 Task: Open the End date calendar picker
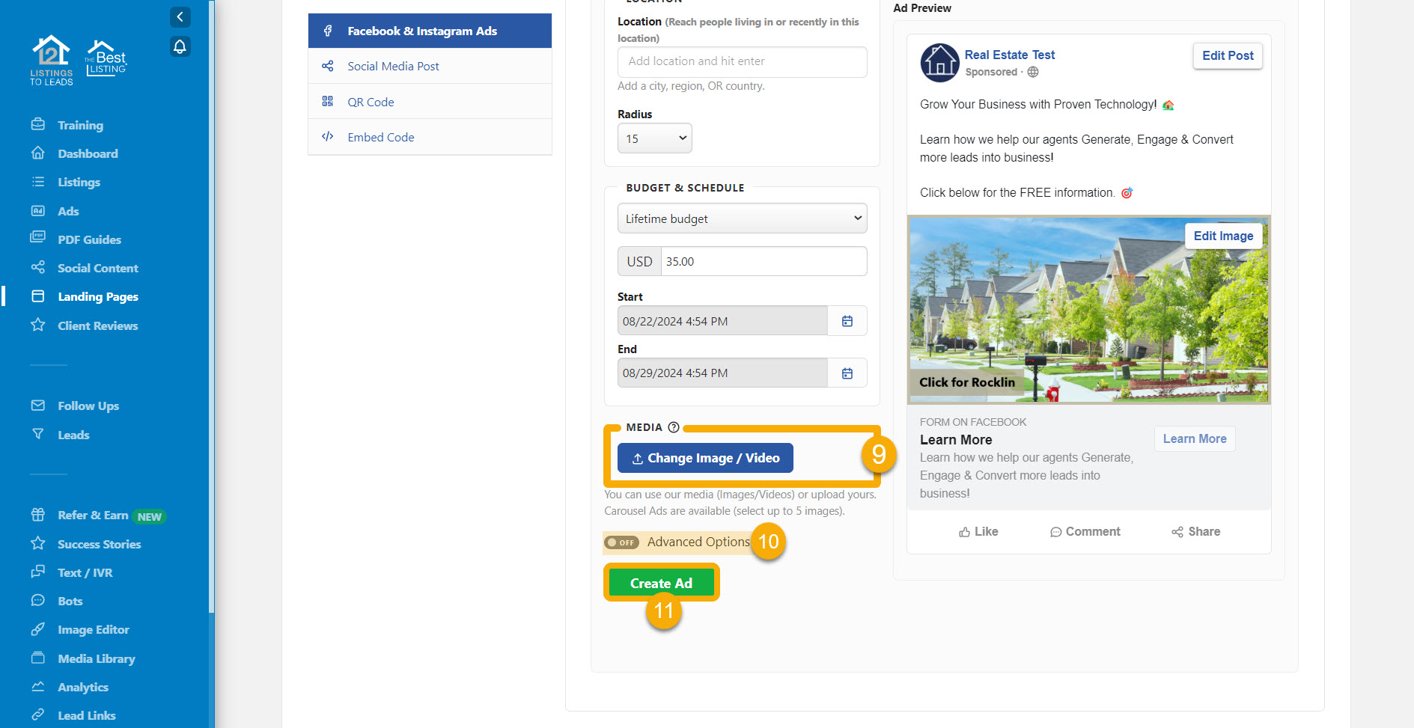click(847, 373)
